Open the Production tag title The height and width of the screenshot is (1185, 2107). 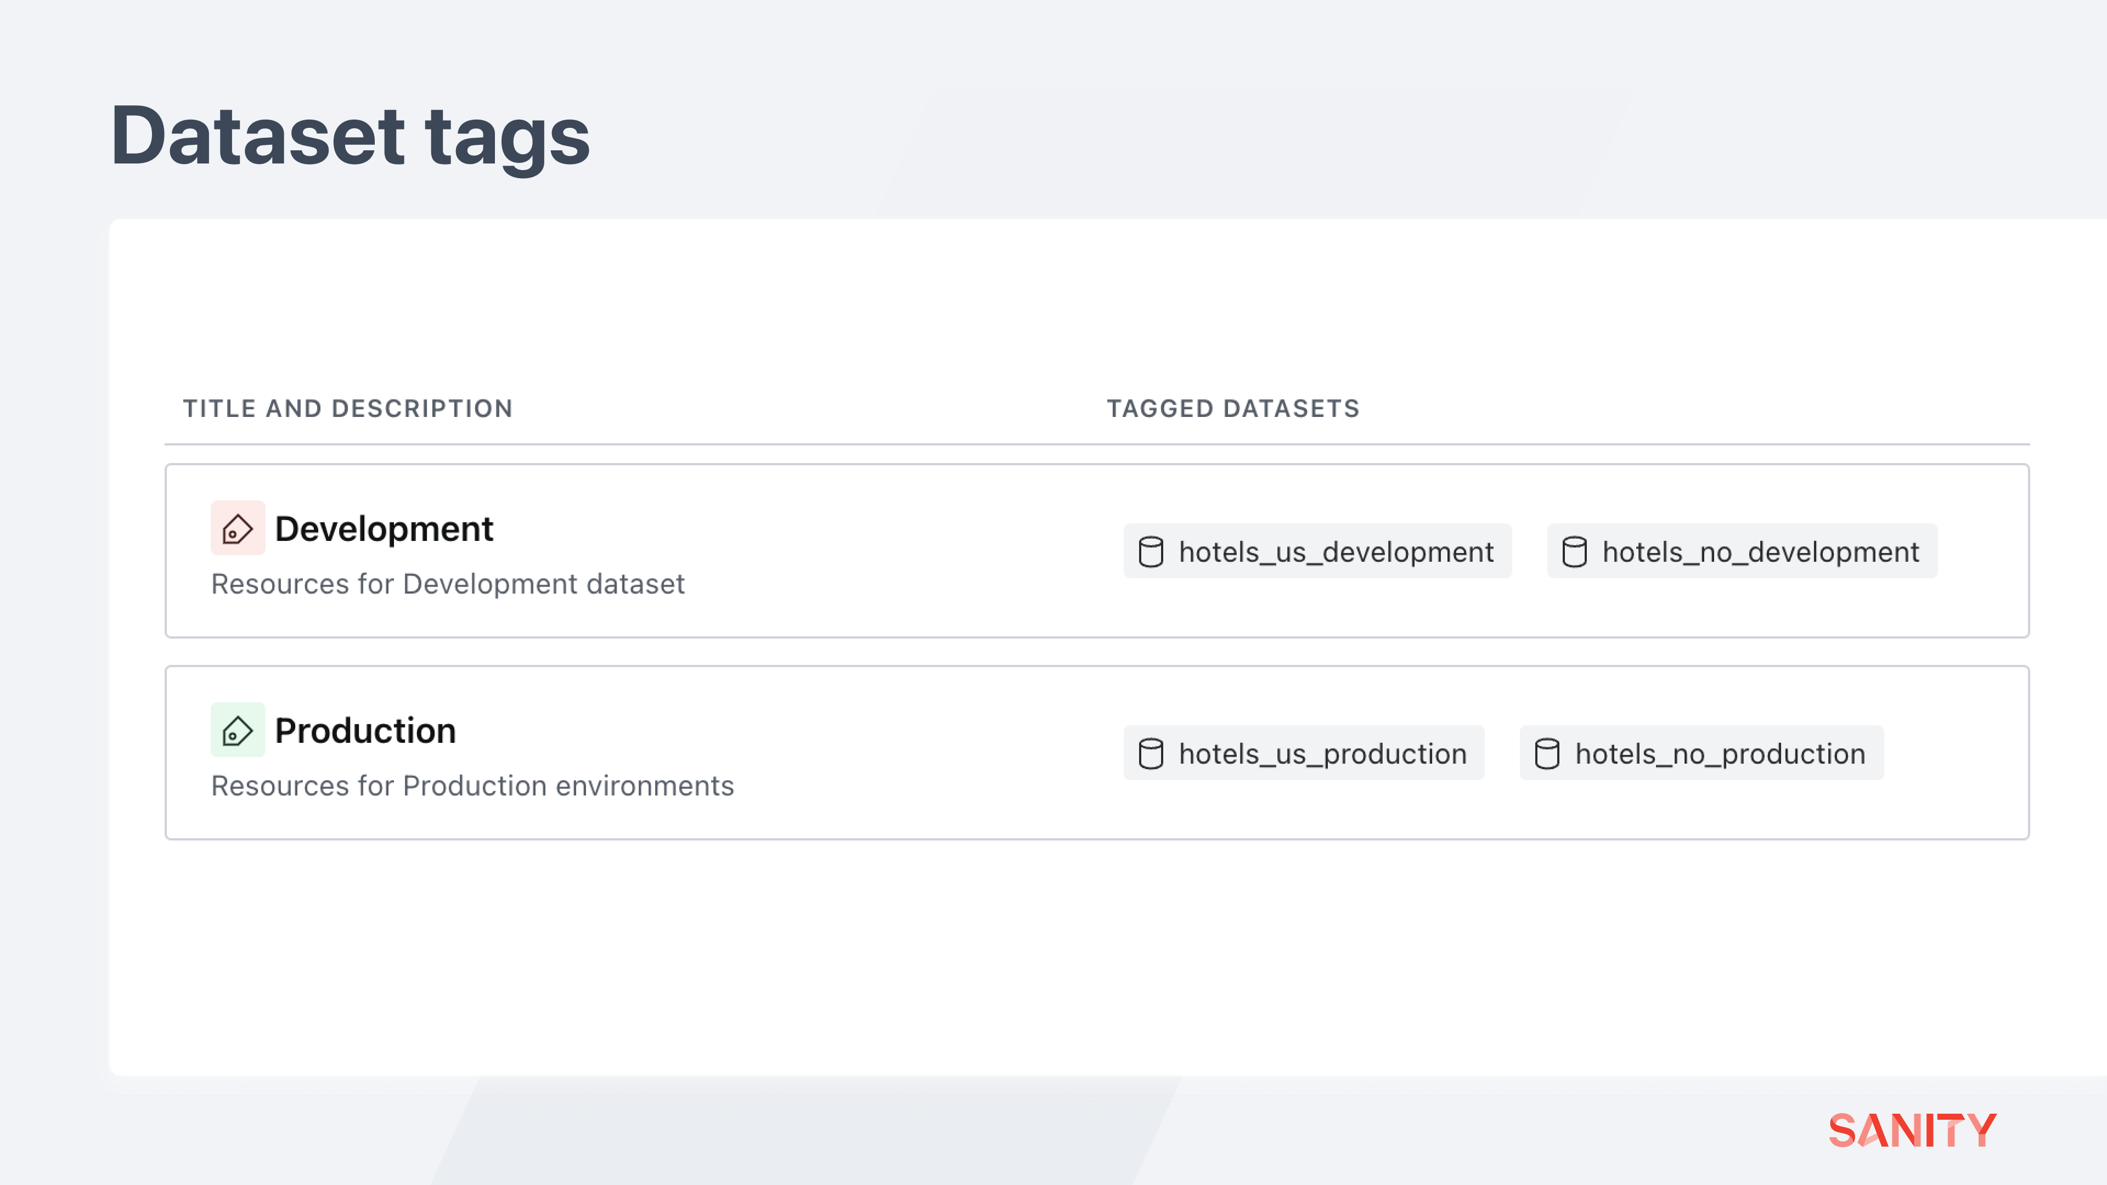[365, 730]
